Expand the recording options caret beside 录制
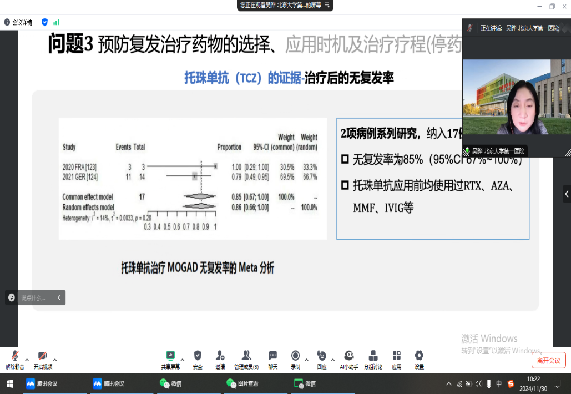This screenshot has height=394, width=571. [307, 360]
